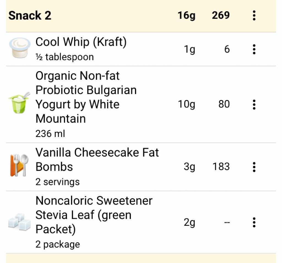Open Vanilla Cheesecake Fat Bombs entry
This screenshot has height=263, width=282.
(x=97, y=159)
